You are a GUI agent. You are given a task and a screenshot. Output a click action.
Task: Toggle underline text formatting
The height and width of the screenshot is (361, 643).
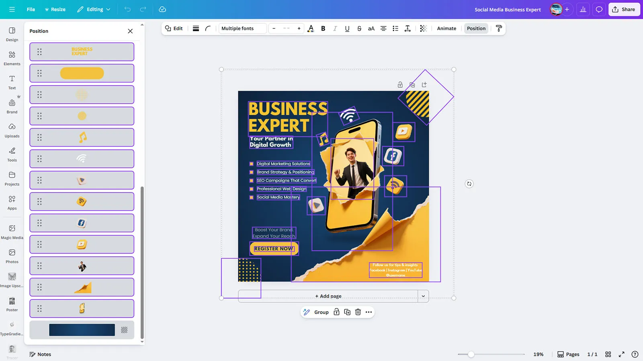coord(347,28)
